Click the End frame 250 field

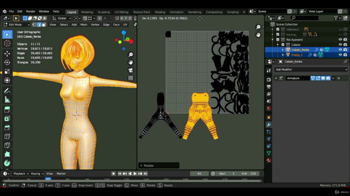click(x=249, y=174)
